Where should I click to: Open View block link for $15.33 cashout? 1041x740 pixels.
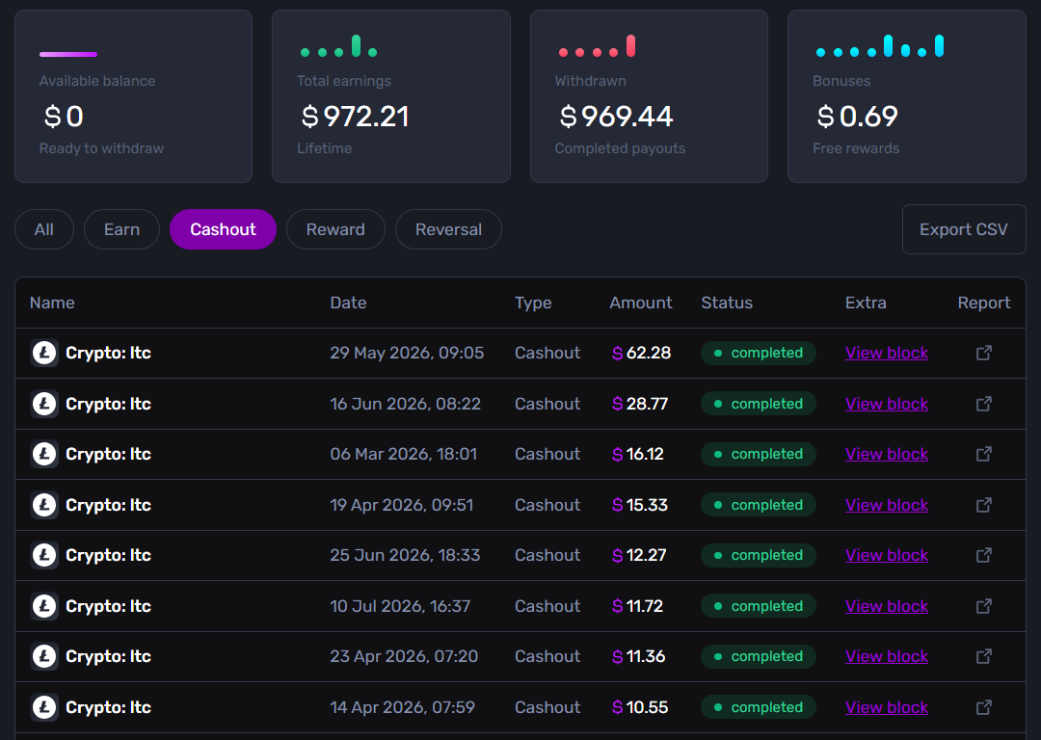pos(887,505)
